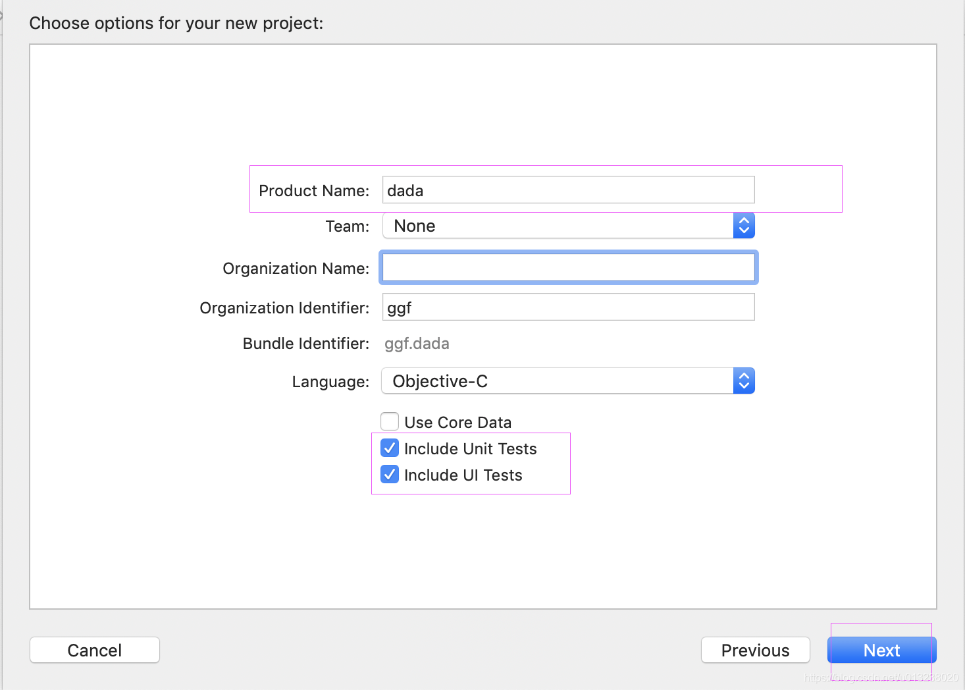The image size is (965, 690).
Task: Click the Product Name text field
Action: click(x=567, y=190)
